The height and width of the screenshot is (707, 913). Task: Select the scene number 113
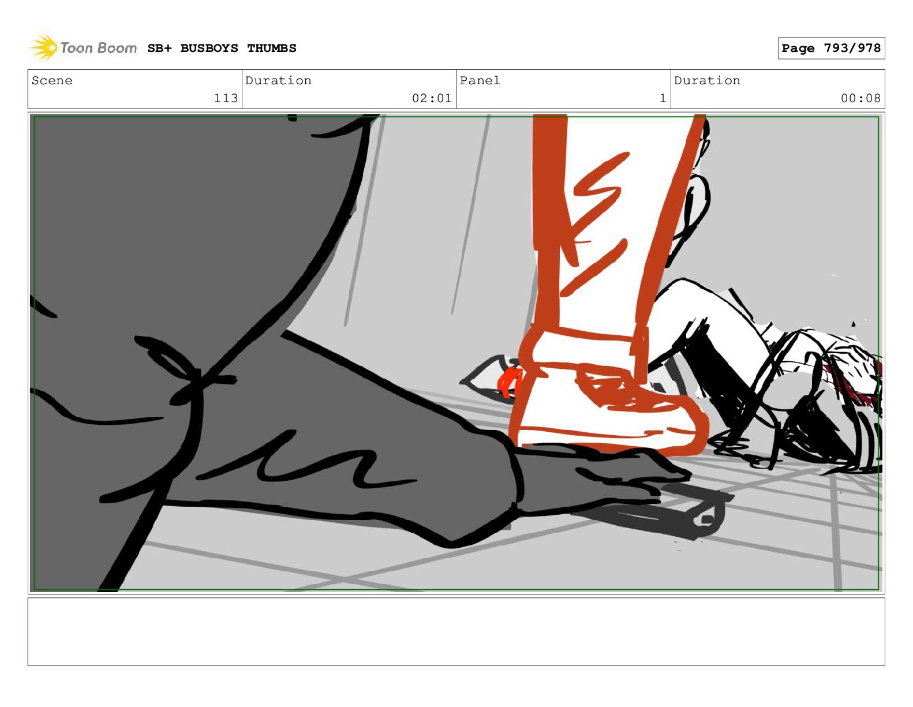tap(226, 98)
